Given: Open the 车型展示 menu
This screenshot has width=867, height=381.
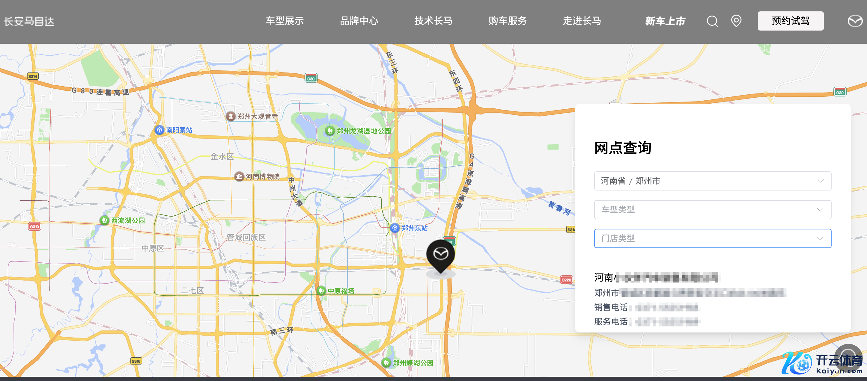Looking at the screenshot, I should click(x=285, y=21).
